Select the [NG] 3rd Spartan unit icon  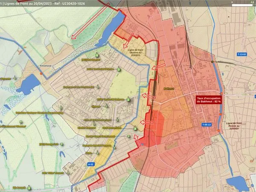coord(97,55)
